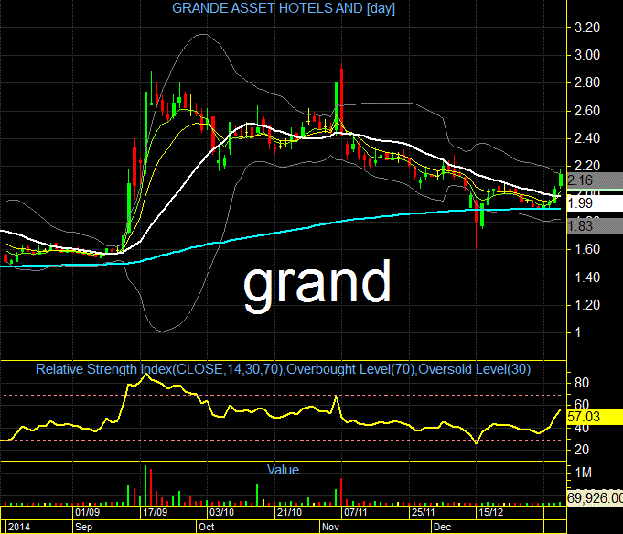
Task: Click the 69,926.00 value tag
Action: pyautogui.click(x=595, y=497)
